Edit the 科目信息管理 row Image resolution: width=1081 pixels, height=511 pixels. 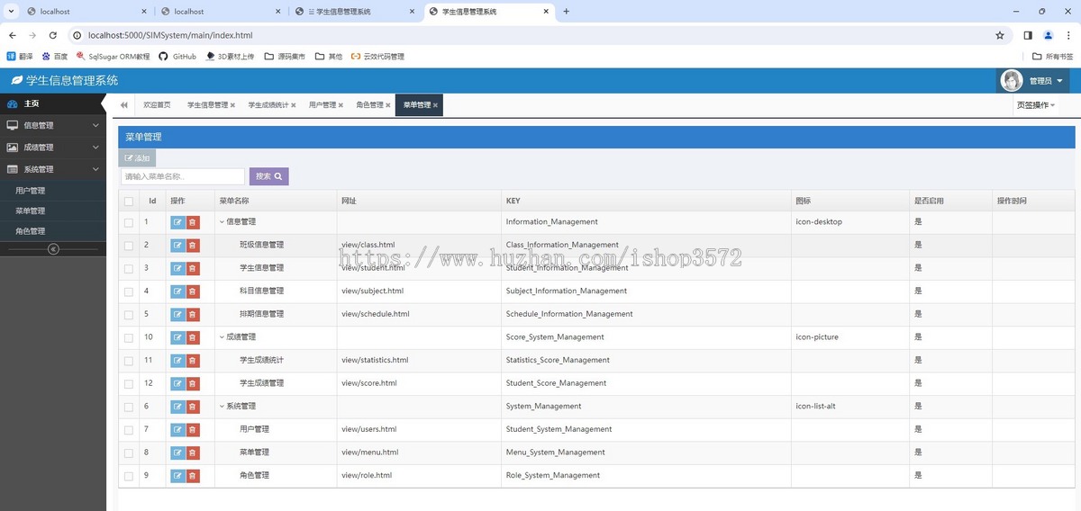point(177,291)
